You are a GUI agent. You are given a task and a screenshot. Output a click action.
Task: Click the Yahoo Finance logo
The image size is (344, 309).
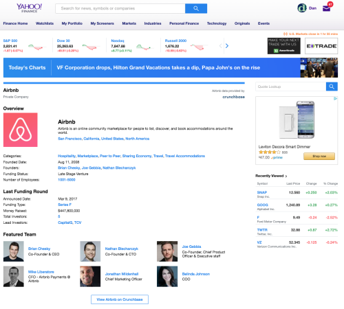[29, 8]
